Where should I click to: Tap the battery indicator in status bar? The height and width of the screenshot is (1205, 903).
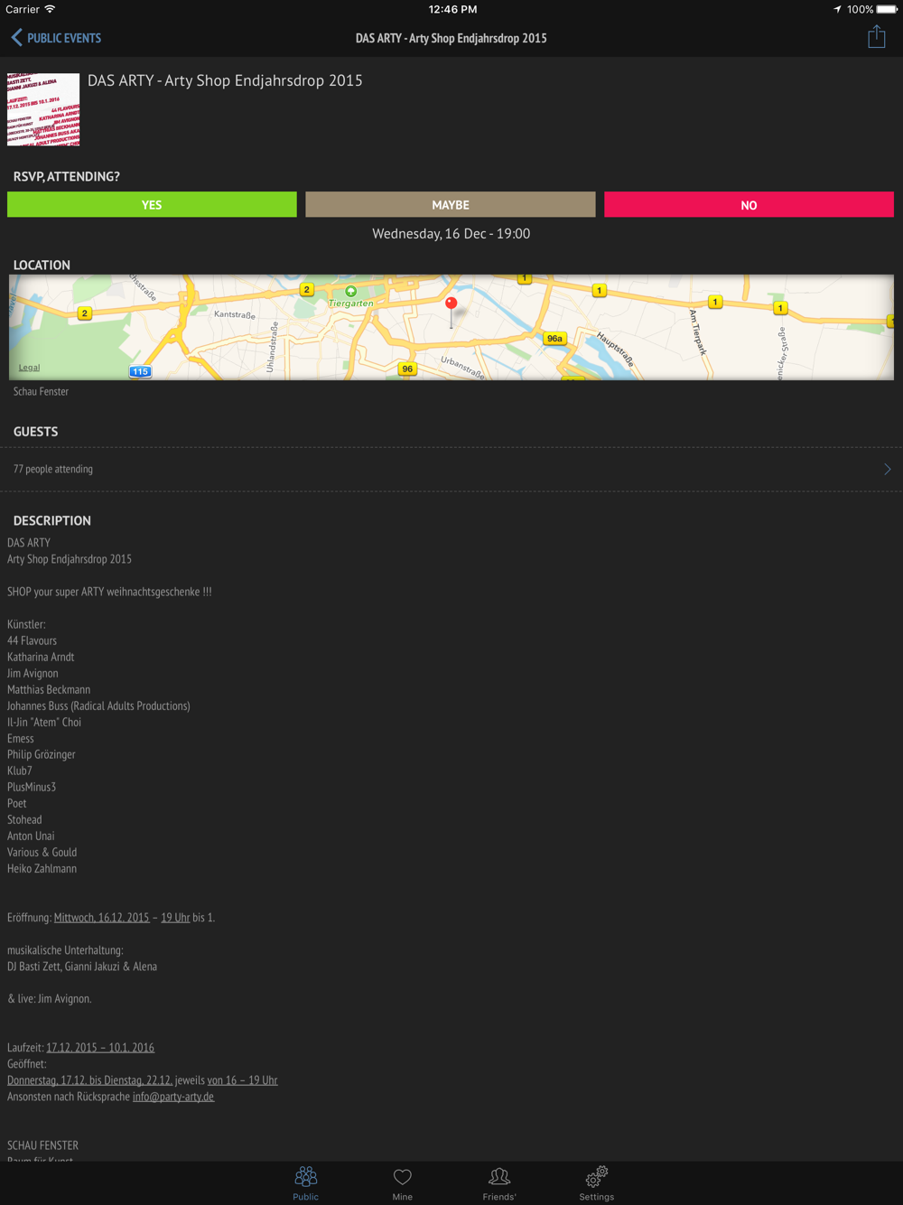887,9
